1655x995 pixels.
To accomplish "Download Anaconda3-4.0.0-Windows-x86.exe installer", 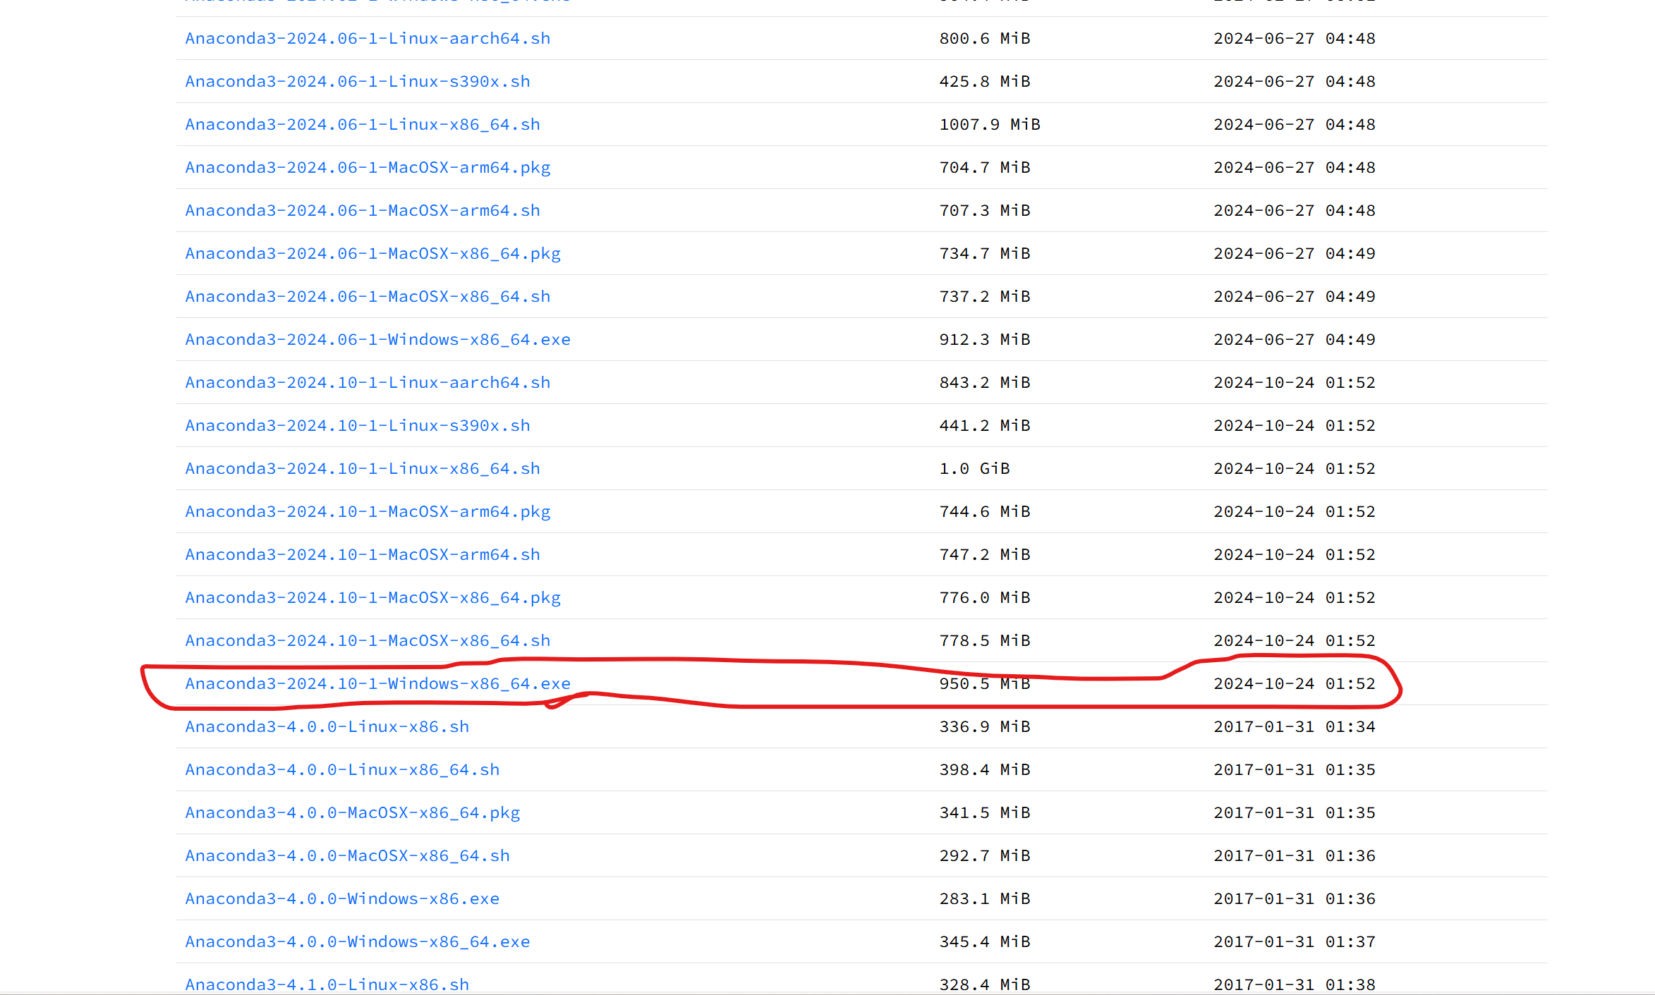I will tap(342, 898).
